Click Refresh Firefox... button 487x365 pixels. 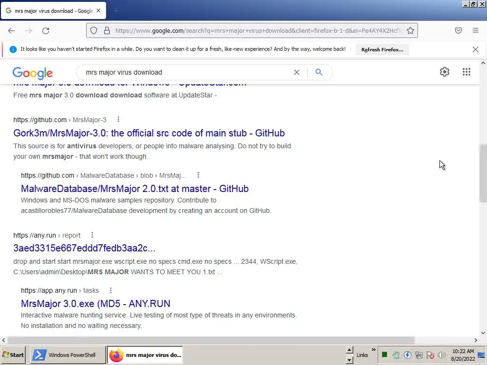tap(382, 49)
